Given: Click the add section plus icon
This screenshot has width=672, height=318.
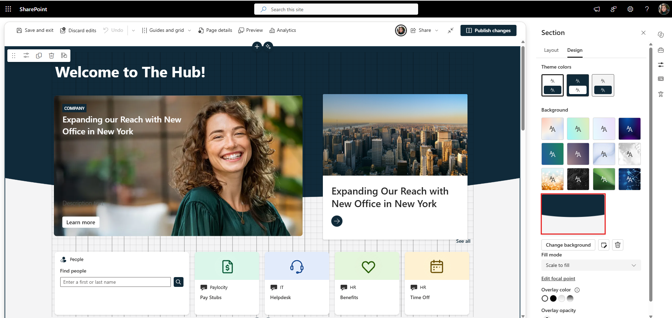Looking at the screenshot, I should pos(257,46).
